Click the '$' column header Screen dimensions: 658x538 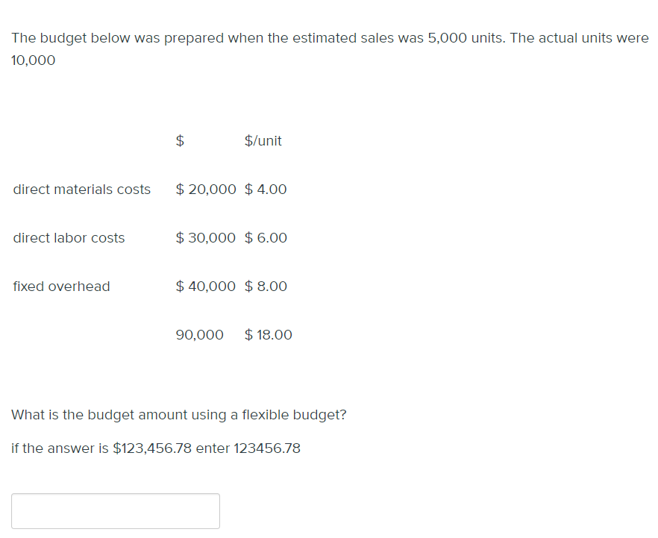[180, 140]
